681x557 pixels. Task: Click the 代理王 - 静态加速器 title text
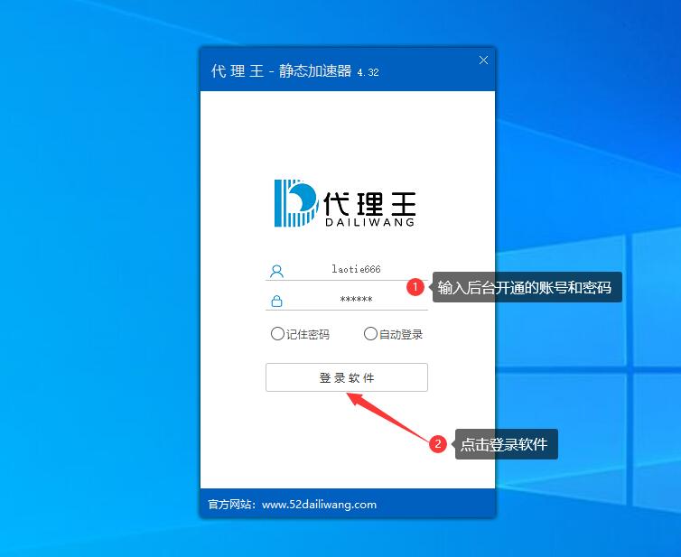[x=282, y=70]
